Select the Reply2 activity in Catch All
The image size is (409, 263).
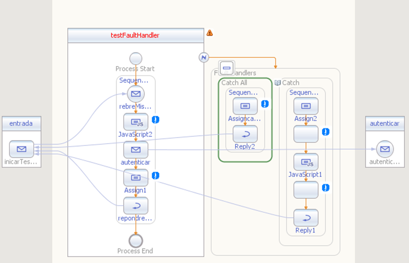point(245,134)
